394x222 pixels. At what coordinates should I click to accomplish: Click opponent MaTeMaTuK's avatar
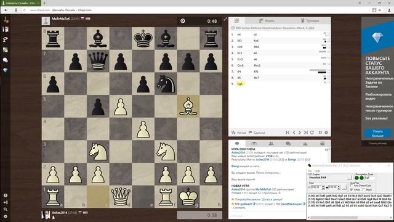[46, 21]
